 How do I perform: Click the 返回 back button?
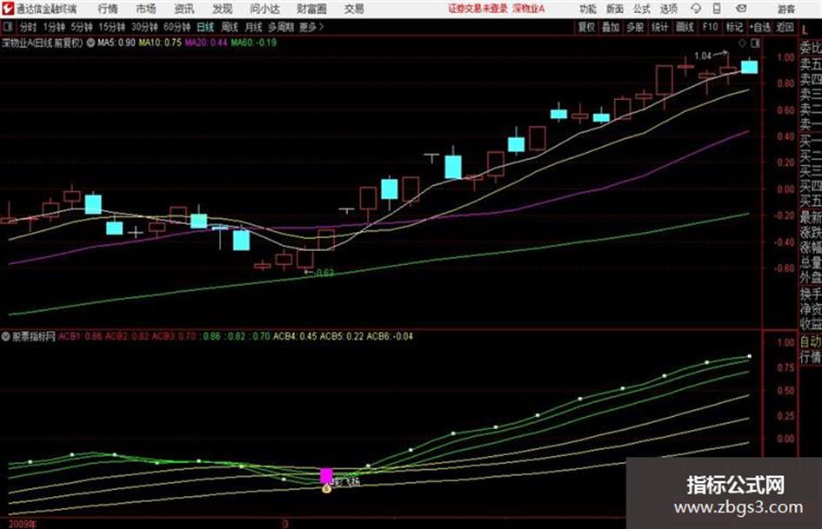[x=785, y=27]
